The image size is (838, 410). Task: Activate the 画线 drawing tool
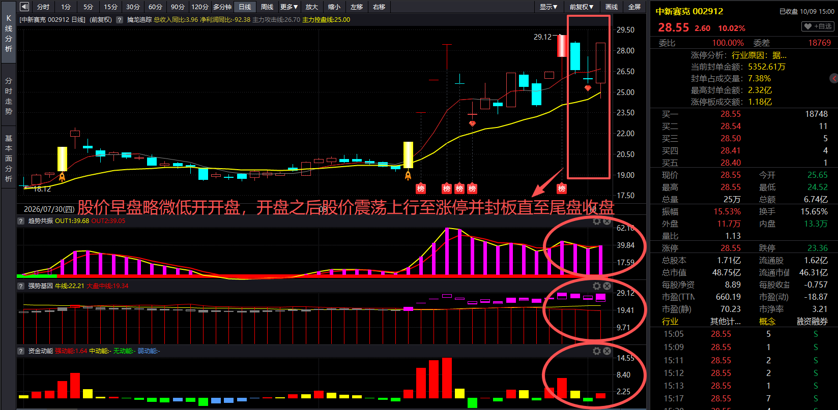point(612,7)
